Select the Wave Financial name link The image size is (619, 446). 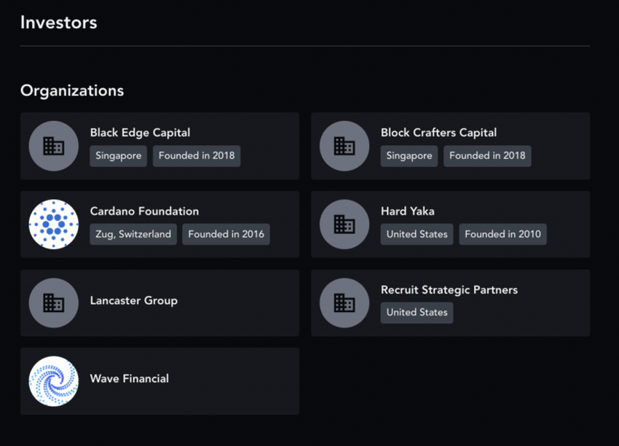click(x=129, y=378)
